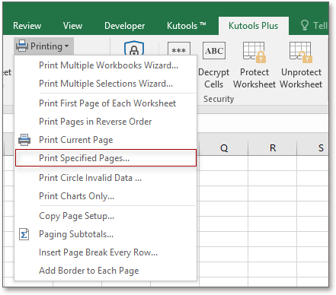Collapse the Printing dropdown menu

(43, 46)
